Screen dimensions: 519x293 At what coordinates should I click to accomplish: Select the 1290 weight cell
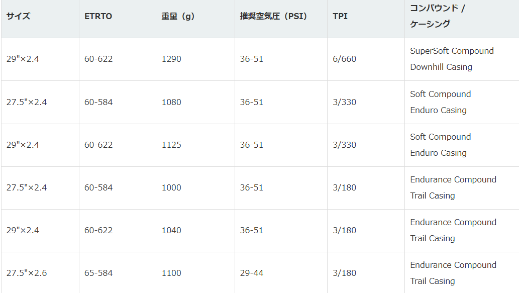171,59
